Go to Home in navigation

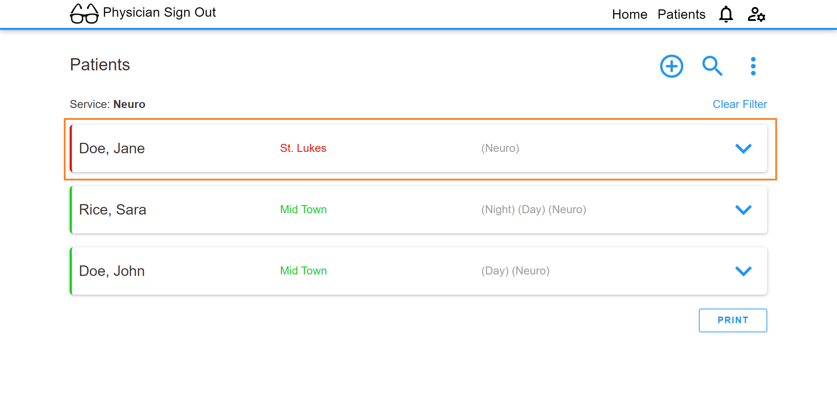point(629,14)
